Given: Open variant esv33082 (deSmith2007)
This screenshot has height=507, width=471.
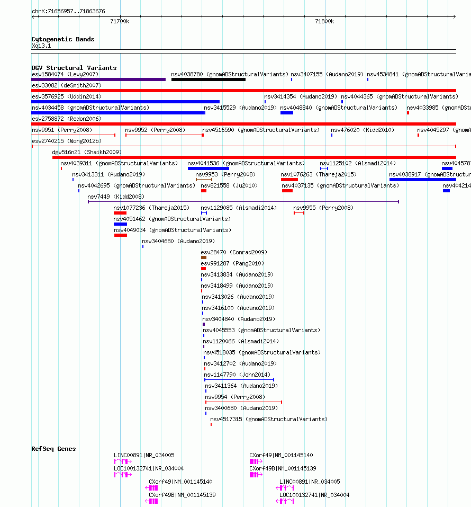Looking at the screenshot, I should tap(67, 85).
